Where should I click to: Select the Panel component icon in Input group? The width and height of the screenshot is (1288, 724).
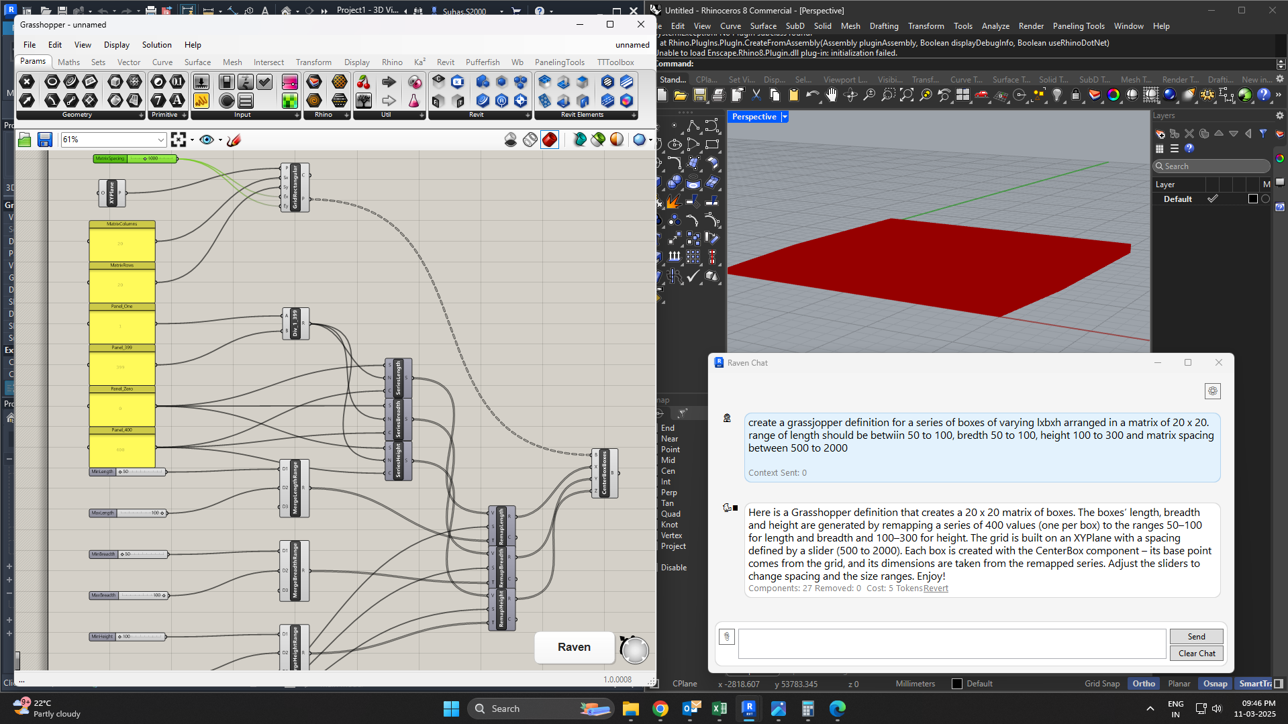click(246, 101)
